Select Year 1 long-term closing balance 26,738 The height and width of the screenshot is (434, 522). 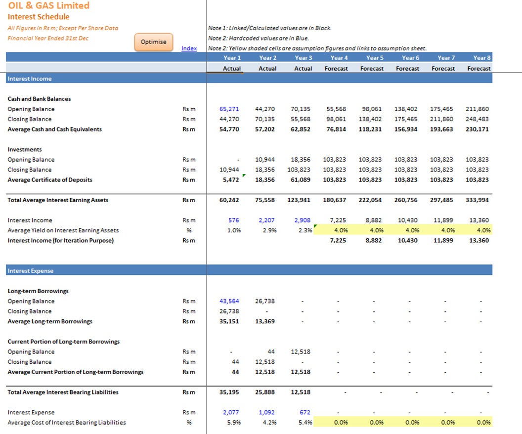pyautogui.click(x=229, y=311)
